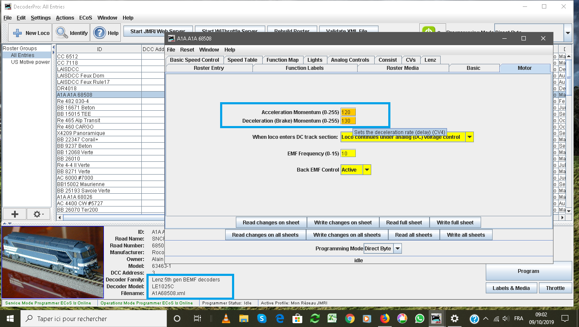Open WhatsApp from the taskbar
The height and width of the screenshot is (327, 579).
coord(419,318)
